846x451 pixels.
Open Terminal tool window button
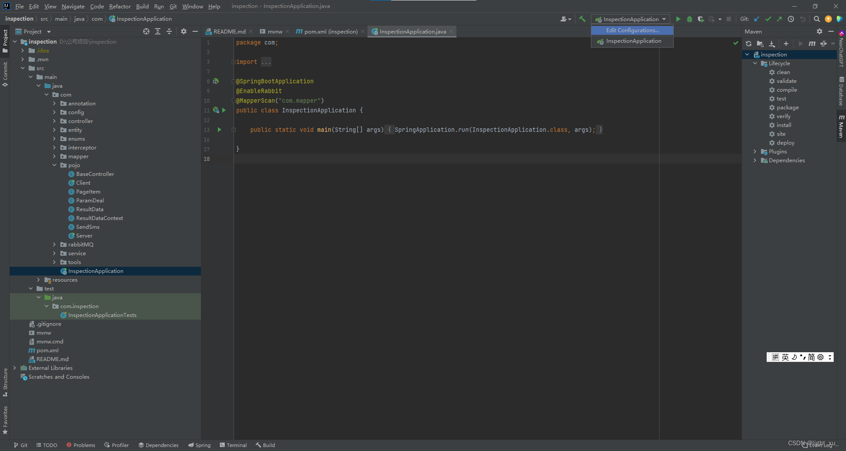(233, 445)
